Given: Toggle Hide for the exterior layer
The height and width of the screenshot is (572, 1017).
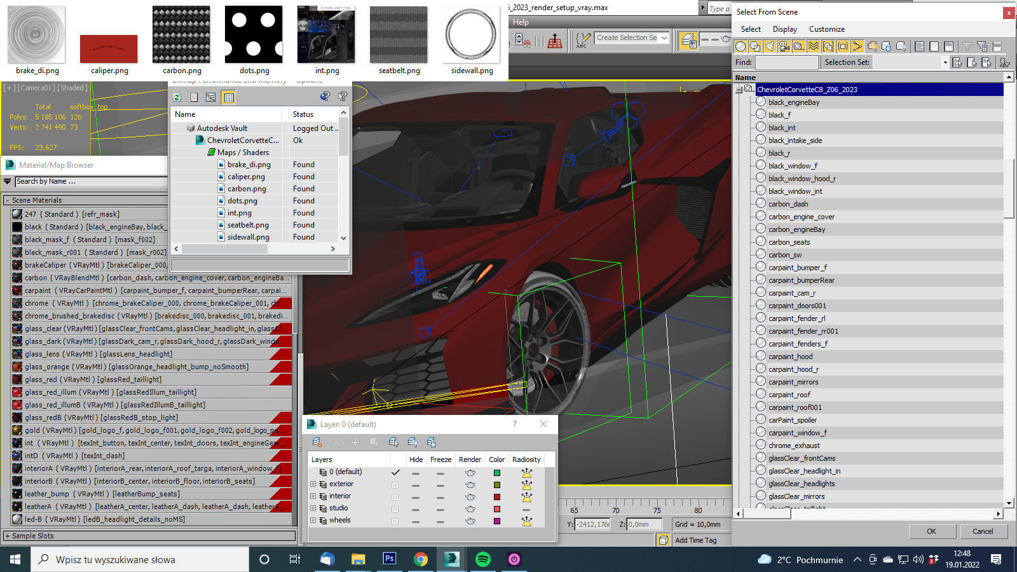Looking at the screenshot, I should tap(416, 484).
